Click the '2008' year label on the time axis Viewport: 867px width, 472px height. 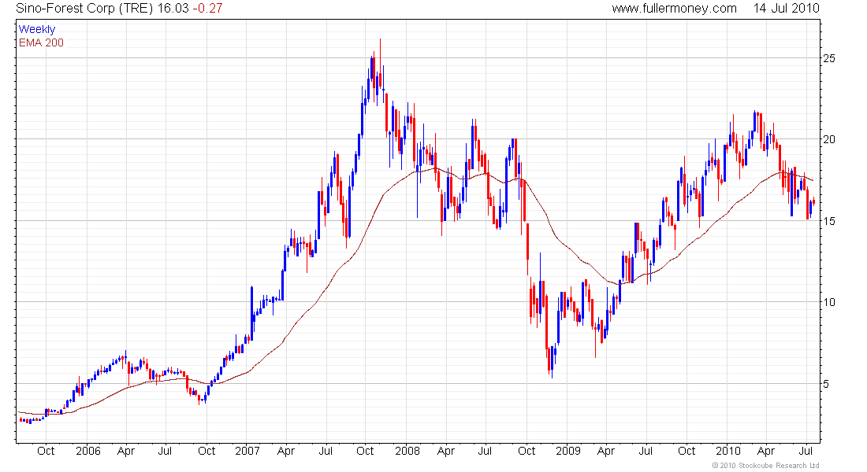click(x=407, y=451)
